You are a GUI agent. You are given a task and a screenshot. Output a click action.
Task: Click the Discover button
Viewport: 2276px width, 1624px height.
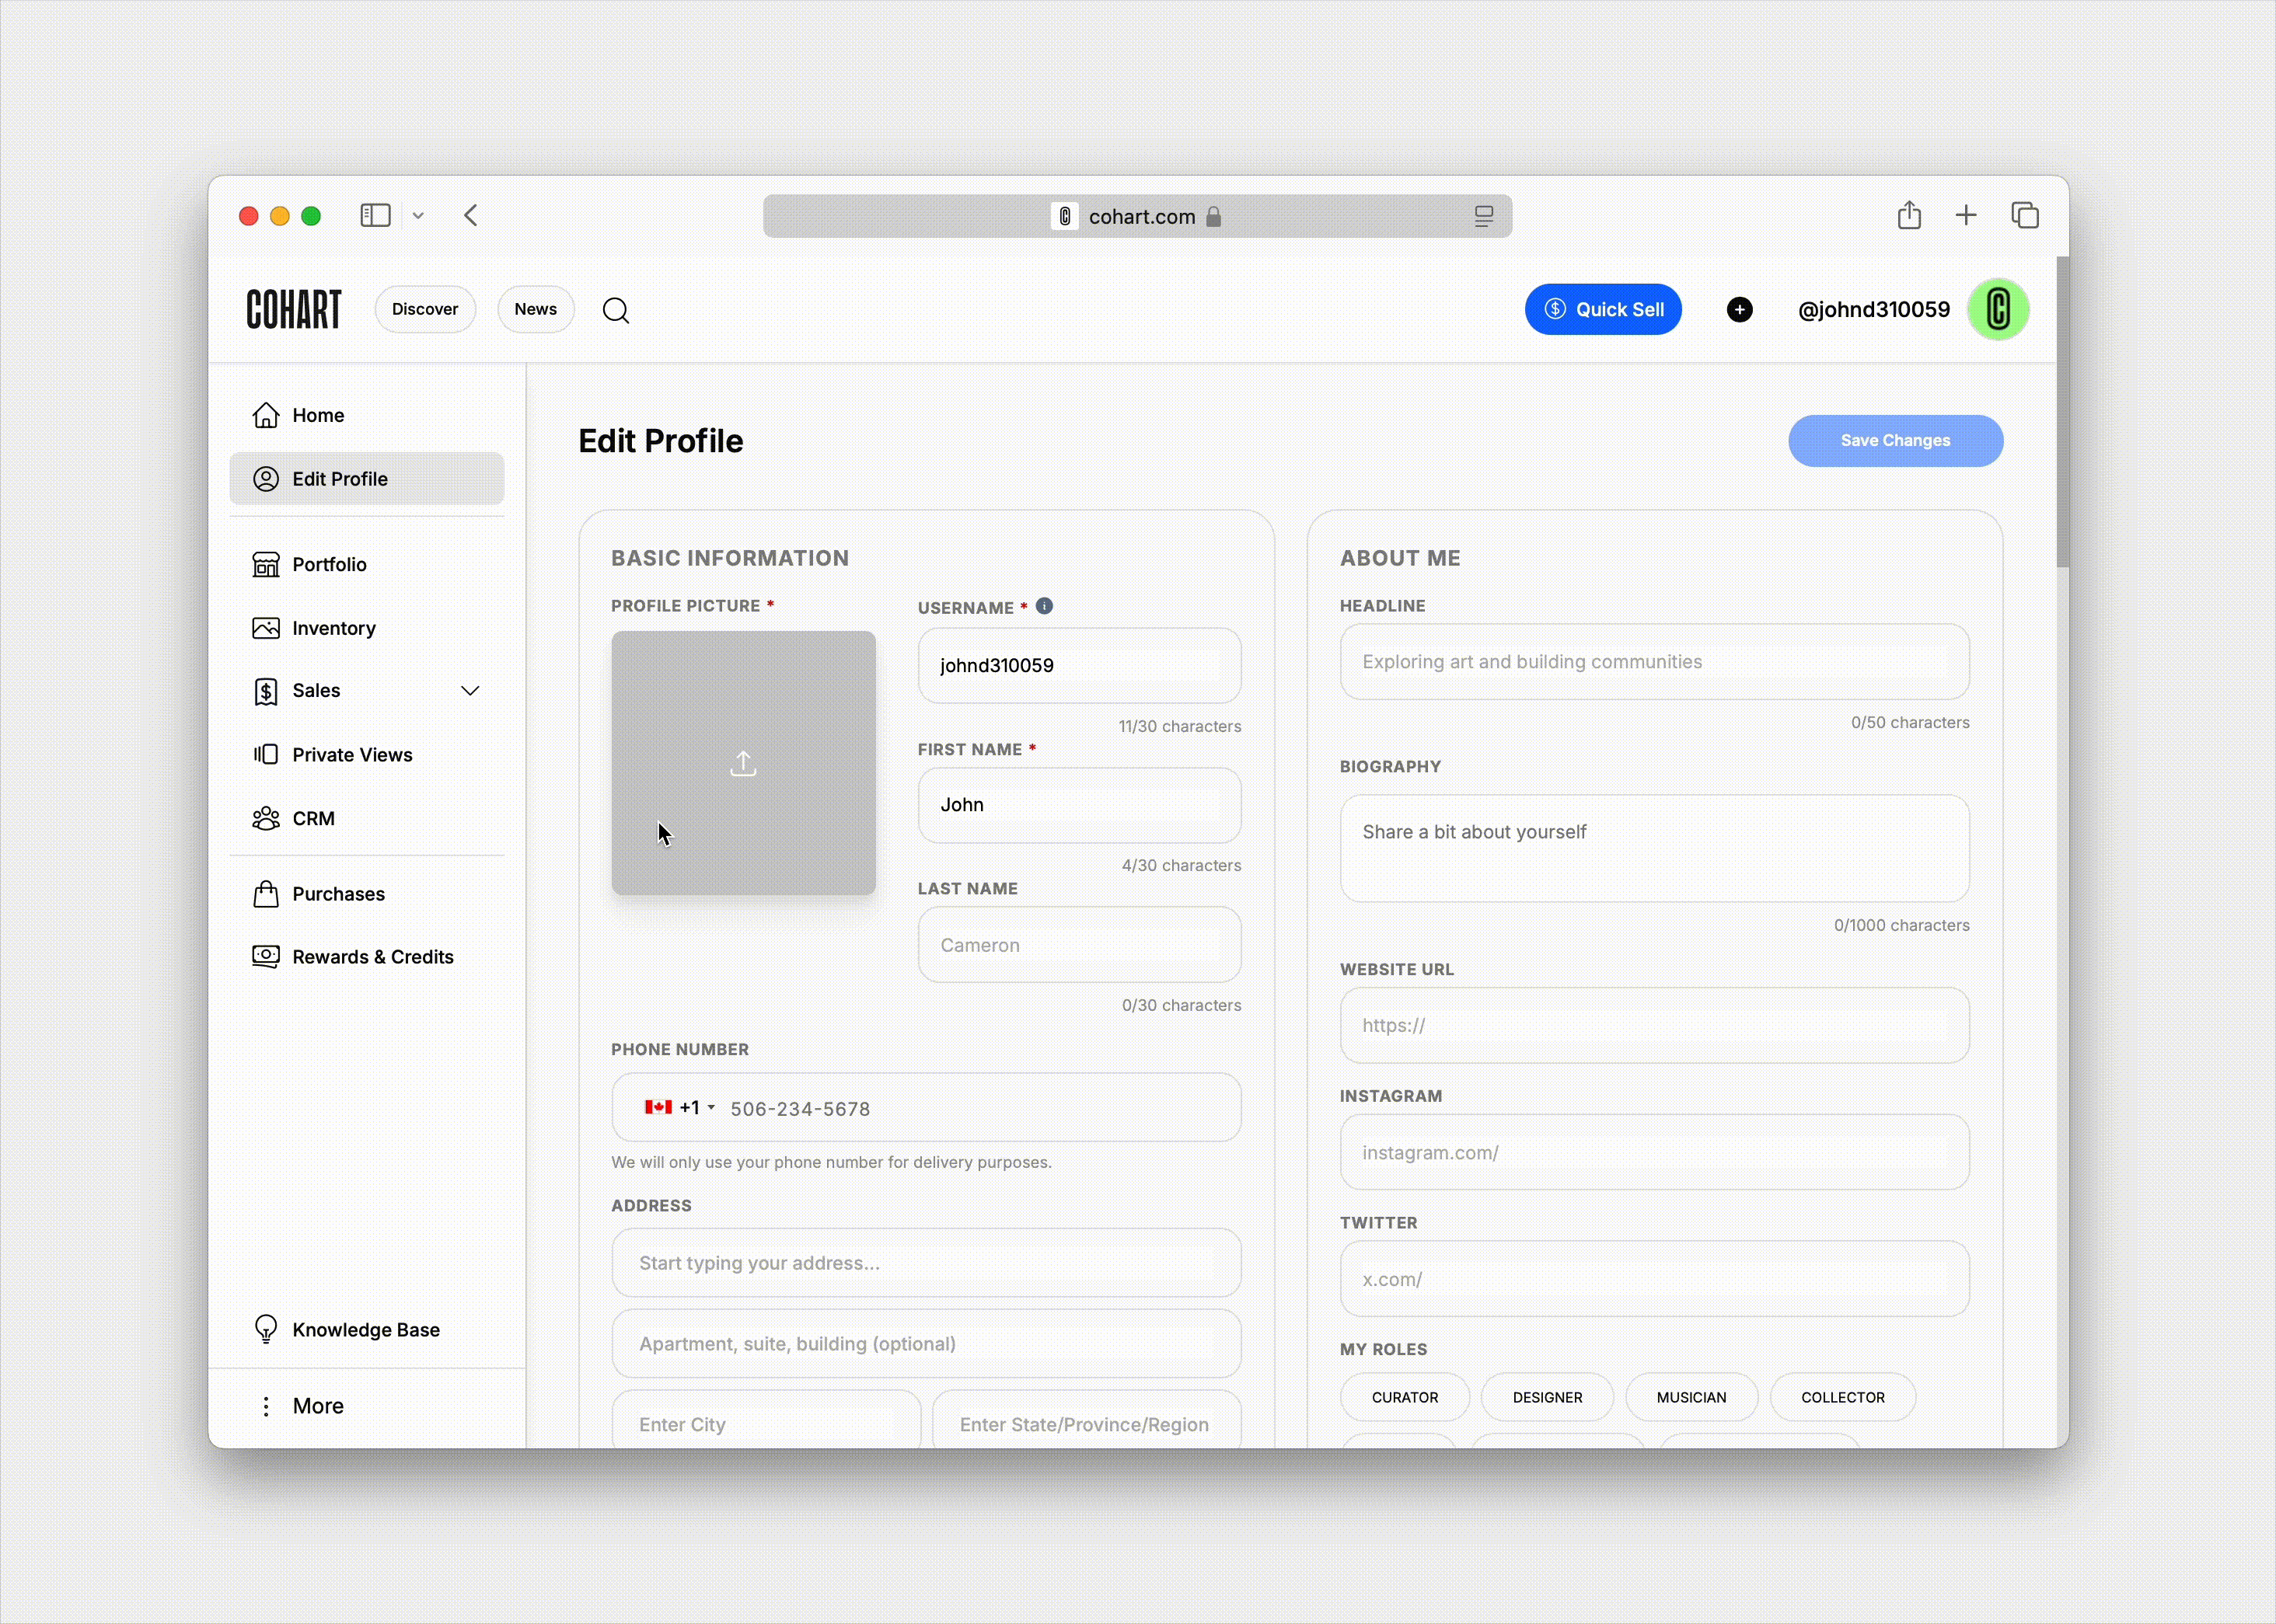pos(425,309)
